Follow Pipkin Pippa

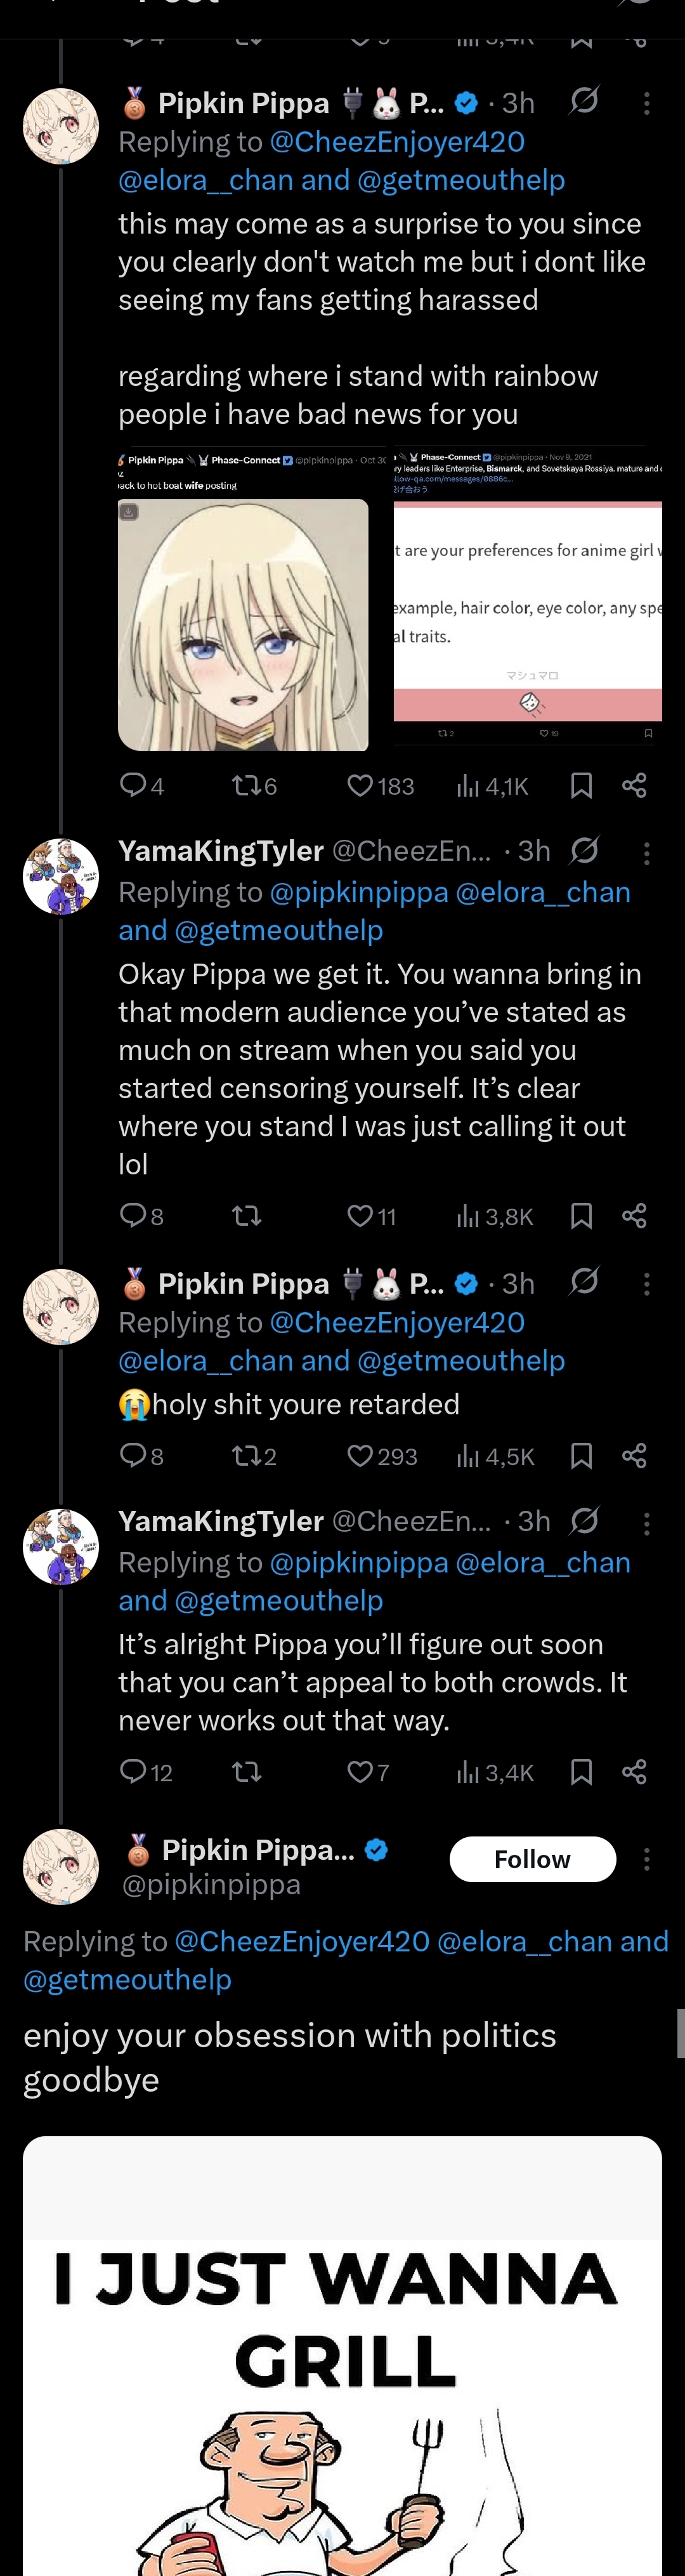click(x=532, y=1859)
